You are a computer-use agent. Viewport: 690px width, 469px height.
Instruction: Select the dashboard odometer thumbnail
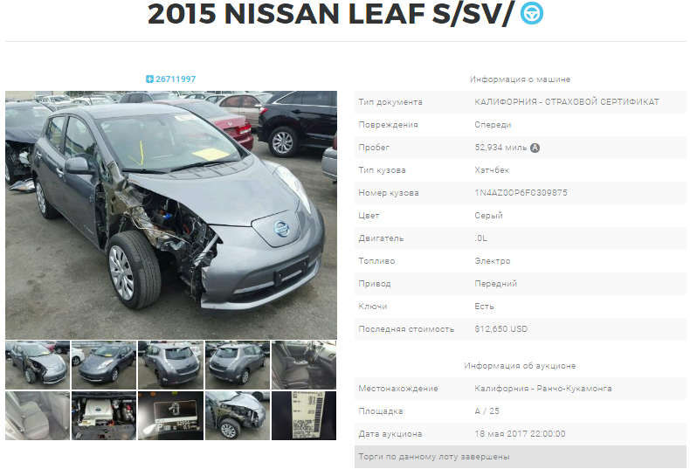170,416
